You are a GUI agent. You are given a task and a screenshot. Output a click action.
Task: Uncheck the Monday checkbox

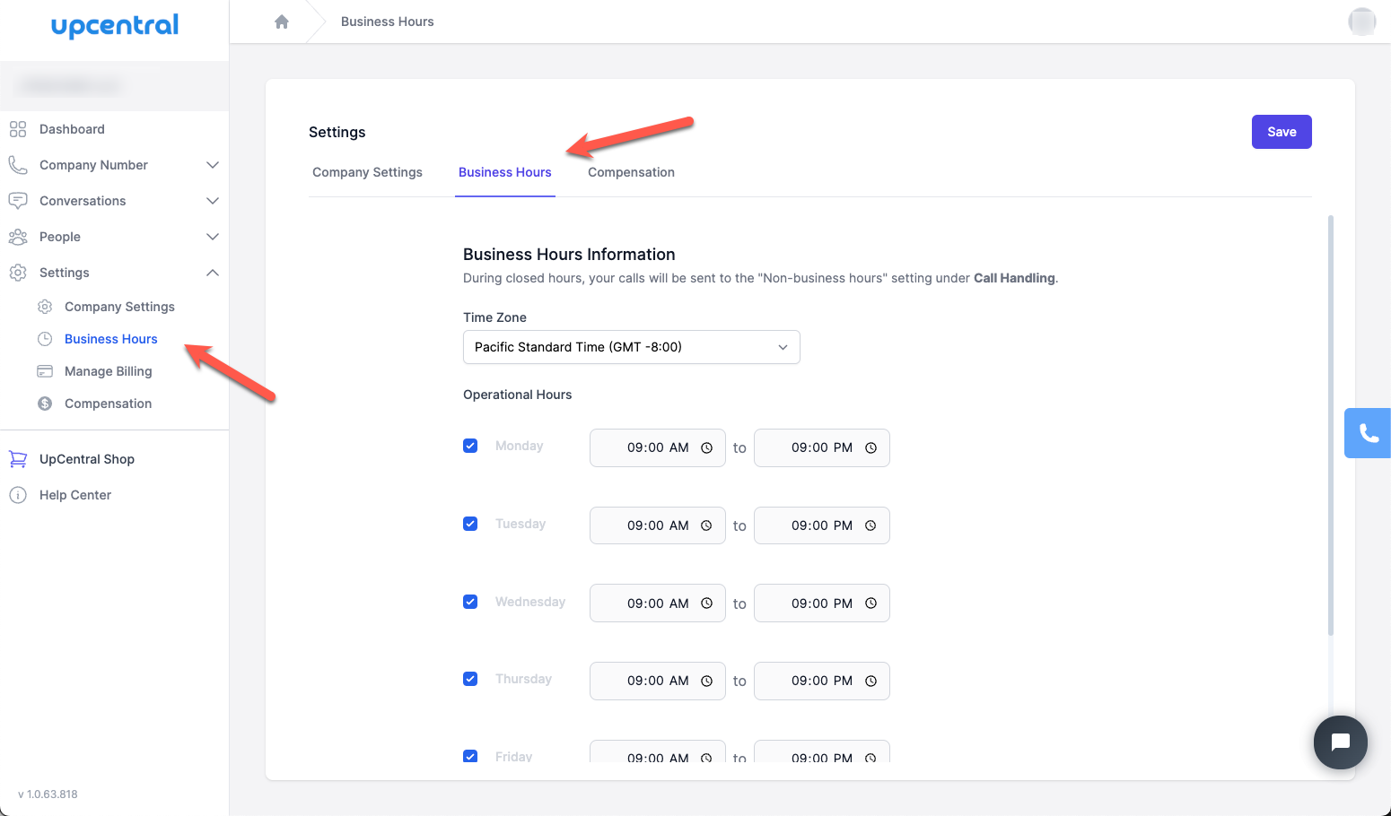pos(470,446)
